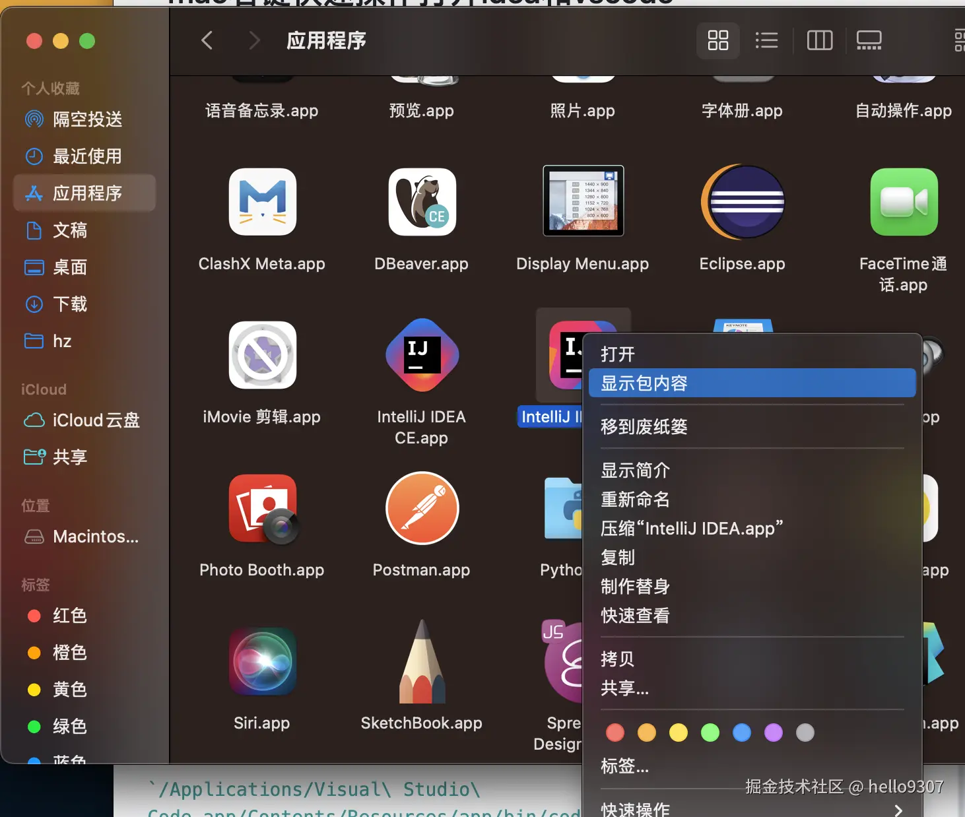This screenshot has width=965, height=817.
Task: Filter by the 橙色 tag in the sidebar
Action: click(84, 653)
